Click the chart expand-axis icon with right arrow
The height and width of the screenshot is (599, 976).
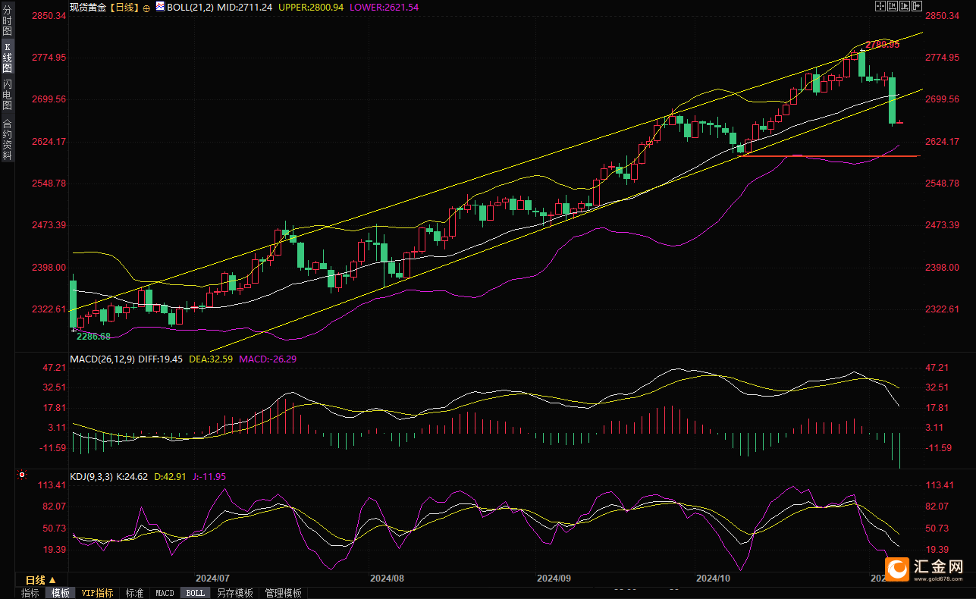(x=905, y=6)
